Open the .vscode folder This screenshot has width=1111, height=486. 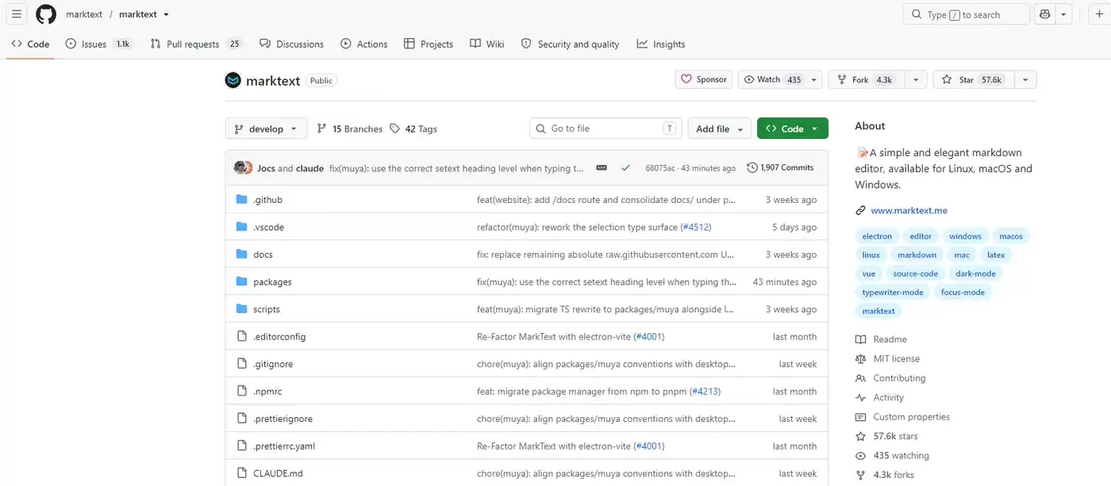pyautogui.click(x=268, y=227)
